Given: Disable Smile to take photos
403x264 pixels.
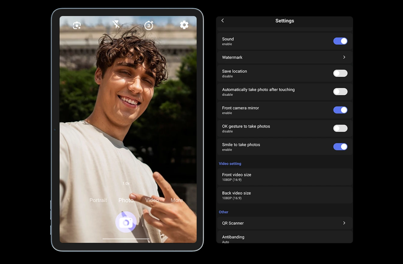Looking at the screenshot, I should coord(340,147).
